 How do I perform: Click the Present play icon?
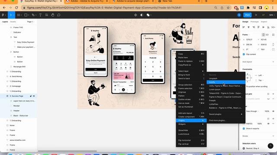(256, 15)
